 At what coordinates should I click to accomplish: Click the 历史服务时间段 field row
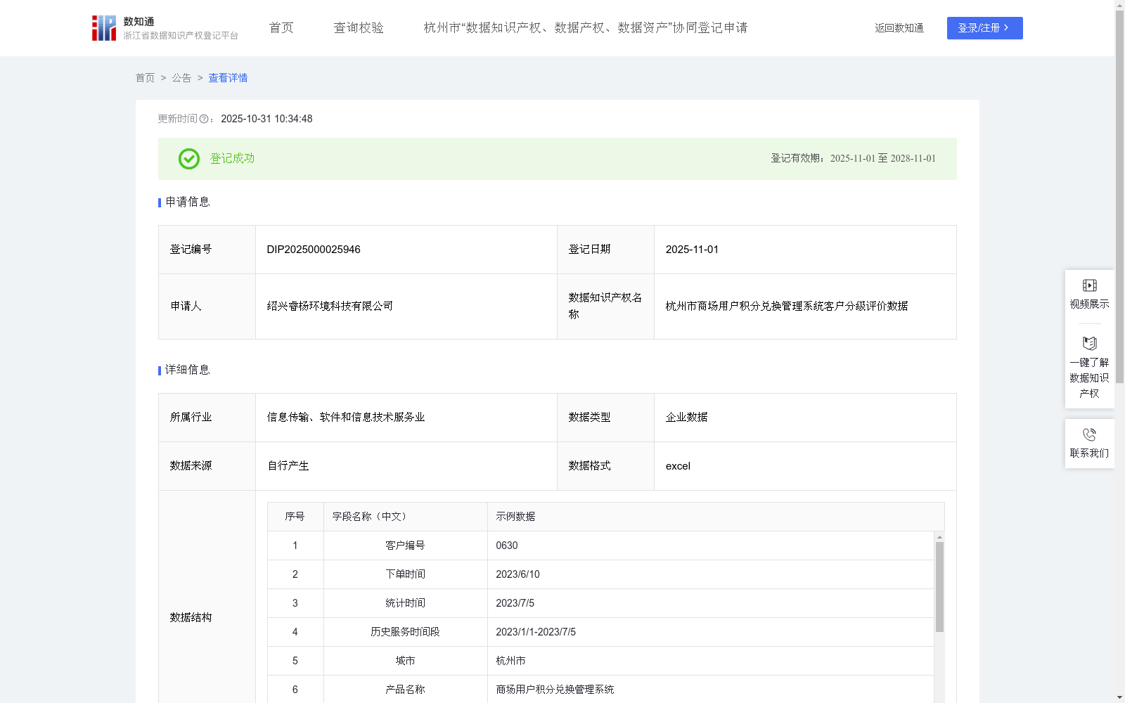[600, 632]
